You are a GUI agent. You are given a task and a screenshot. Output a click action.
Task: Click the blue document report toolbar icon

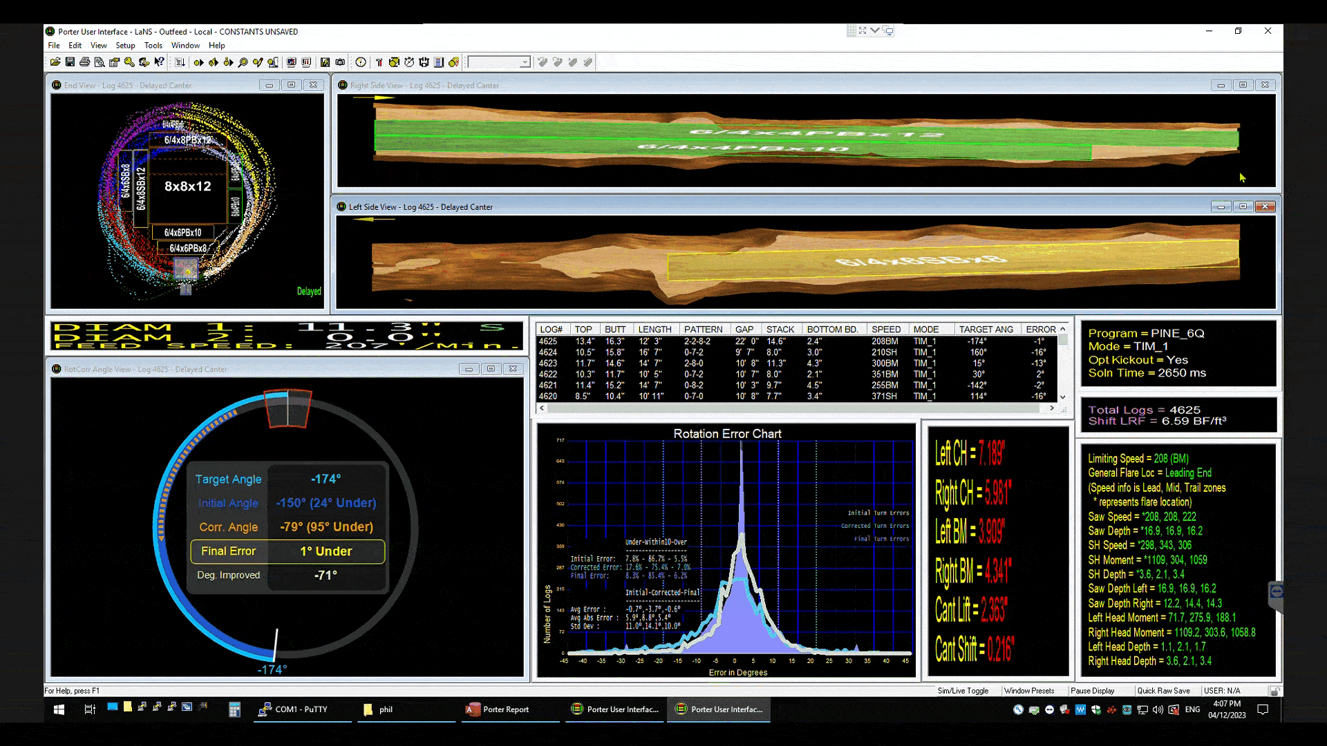(x=438, y=62)
